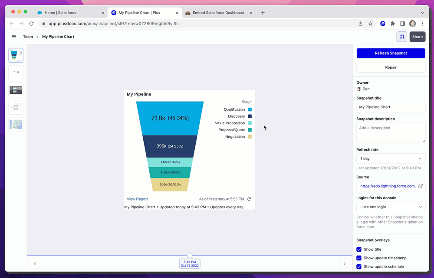Switch to Embed Salesforce Dashboard tab
The image size is (434, 278).
(219, 13)
